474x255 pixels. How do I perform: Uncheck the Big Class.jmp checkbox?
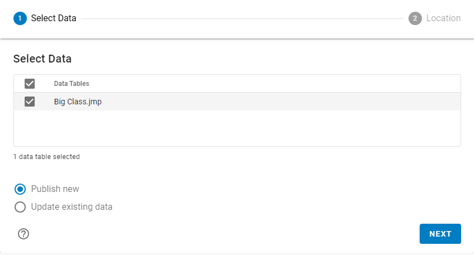(x=30, y=102)
